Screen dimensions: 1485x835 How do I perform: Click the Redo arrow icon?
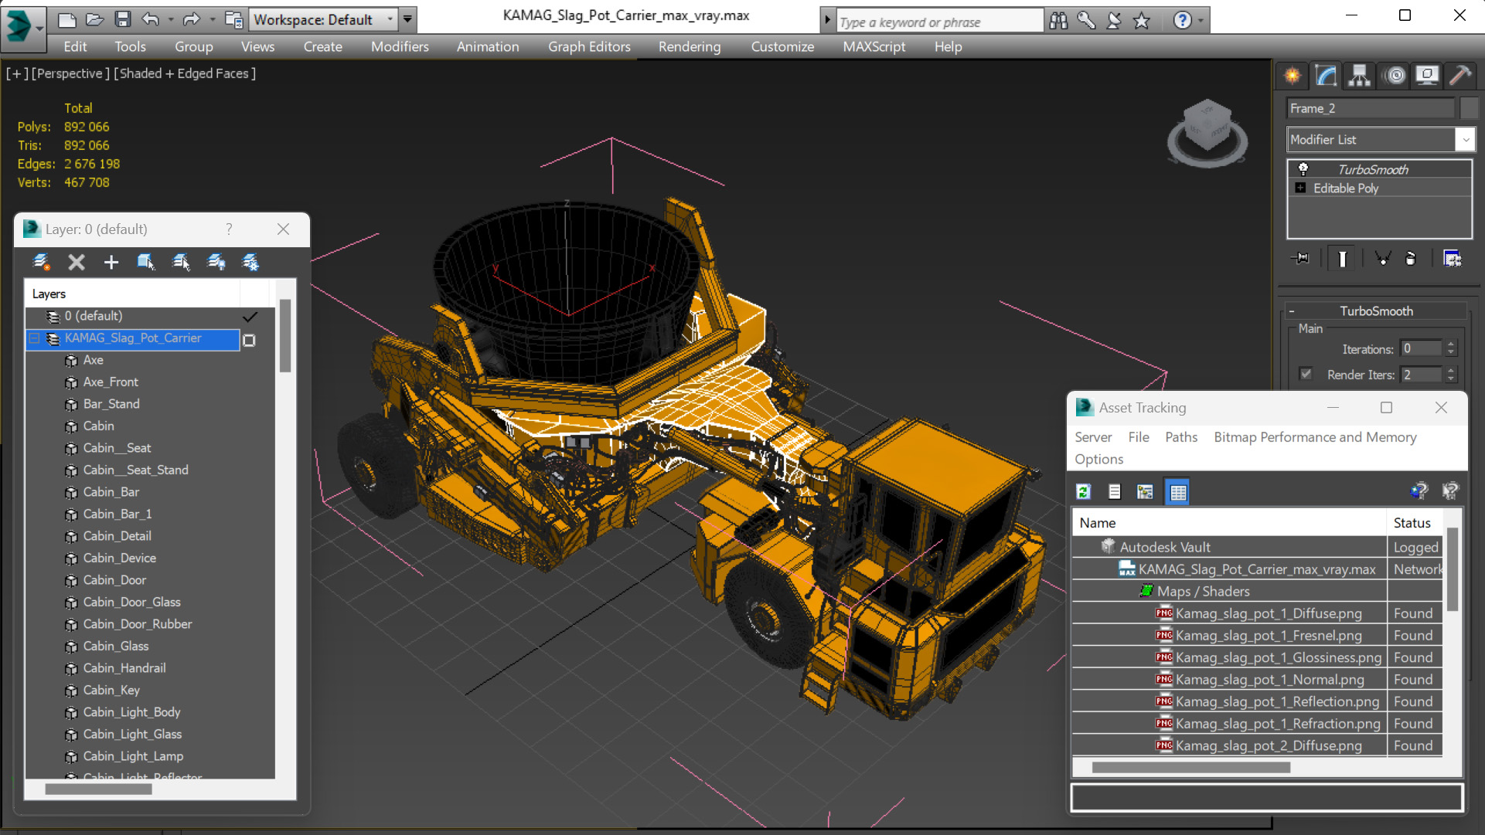tap(191, 20)
